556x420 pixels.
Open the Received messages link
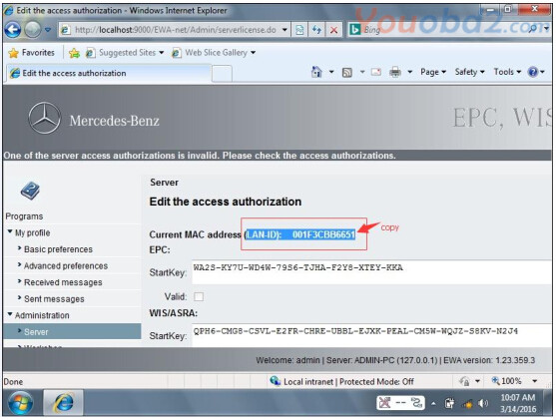tap(63, 282)
